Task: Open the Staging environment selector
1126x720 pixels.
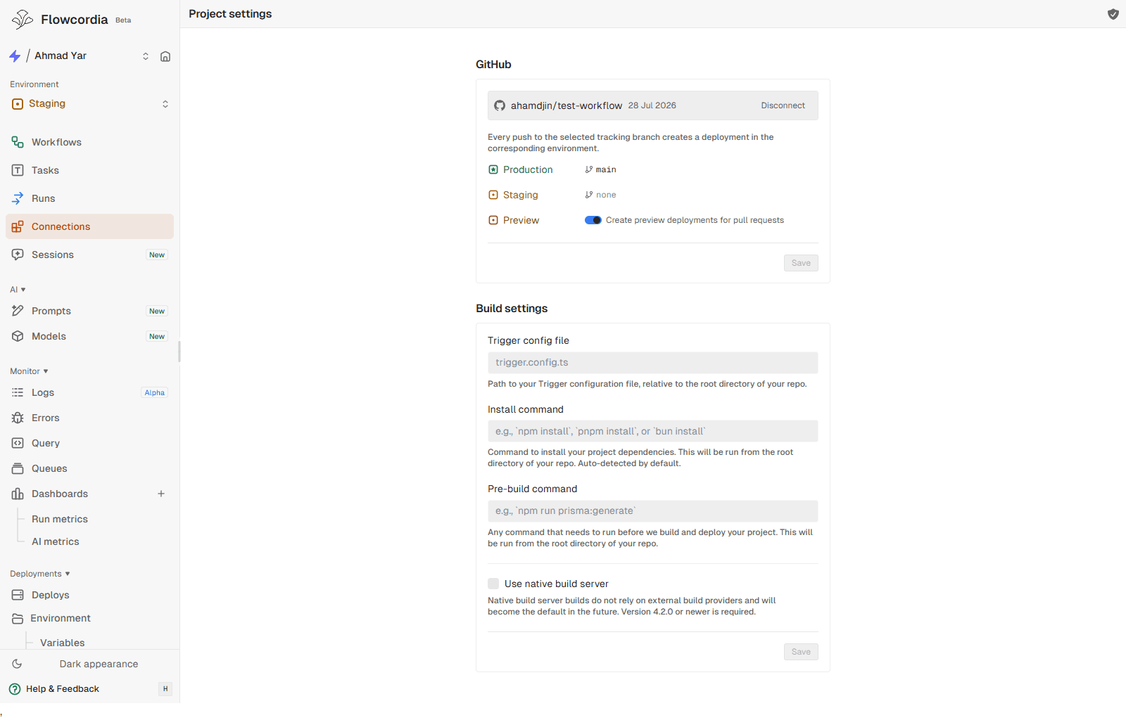Action: [89, 103]
